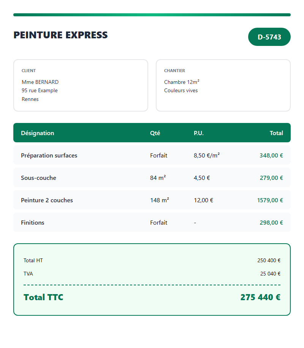This screenshot has width=304, height=348.
Task: Click the Désignation column header
Action: 37,133
